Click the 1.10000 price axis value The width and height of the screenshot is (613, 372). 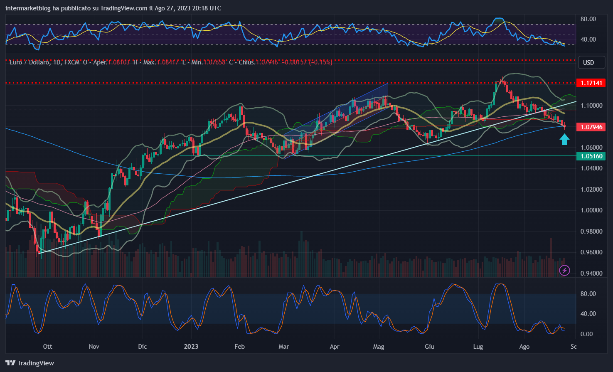click(591, 105)
